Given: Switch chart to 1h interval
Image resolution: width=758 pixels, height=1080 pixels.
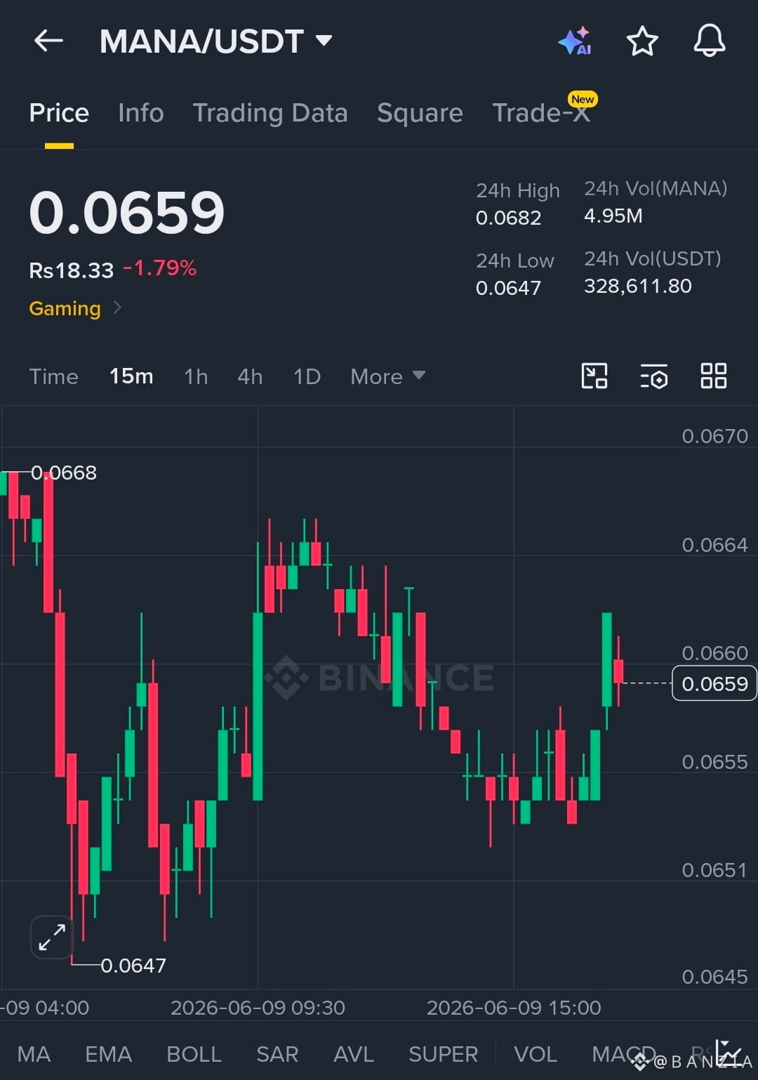Looking at the screenshot, I should point(196,376).
